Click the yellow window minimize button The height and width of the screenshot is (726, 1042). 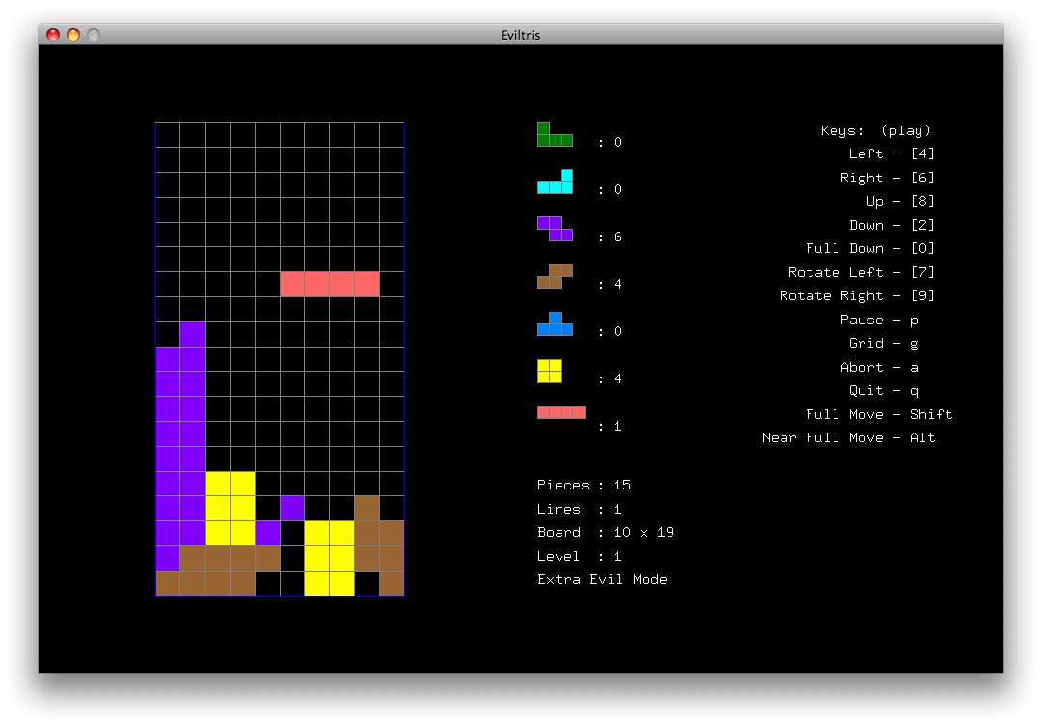(73, 35)
